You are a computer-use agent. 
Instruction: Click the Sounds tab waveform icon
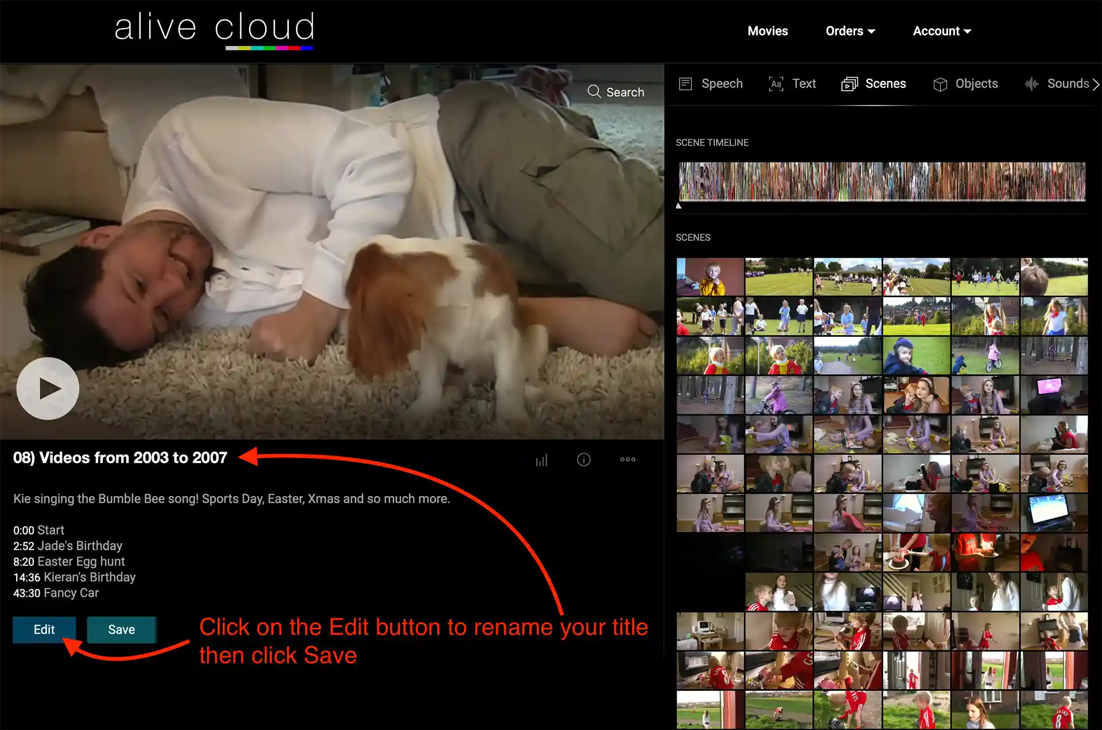[1032, 84]
